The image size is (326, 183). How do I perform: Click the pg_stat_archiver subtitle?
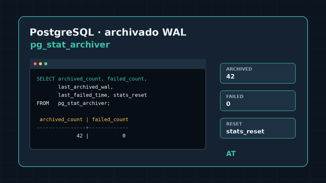point(70,45)
